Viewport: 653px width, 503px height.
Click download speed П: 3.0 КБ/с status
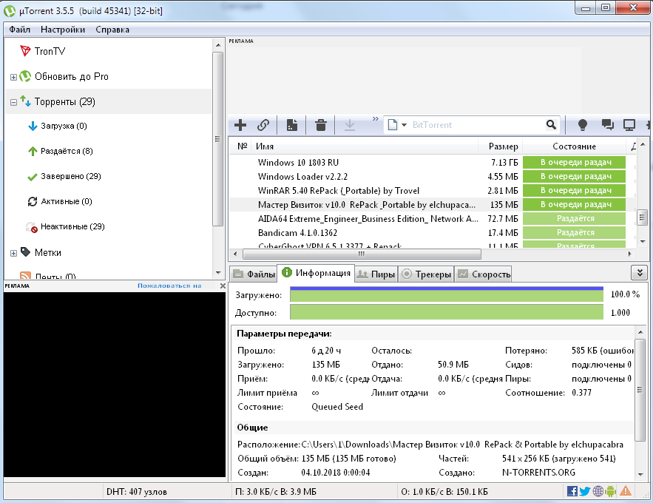pos(276,492)
